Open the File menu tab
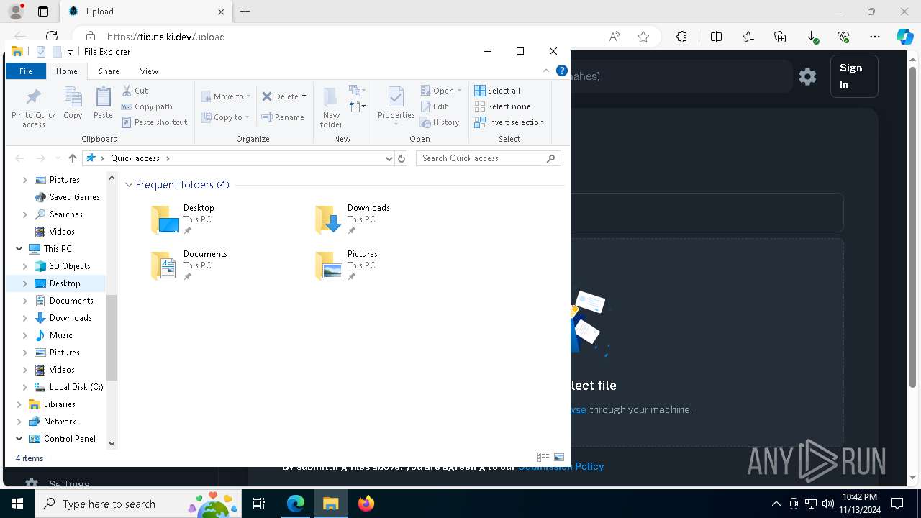 (x=26, y=71)
